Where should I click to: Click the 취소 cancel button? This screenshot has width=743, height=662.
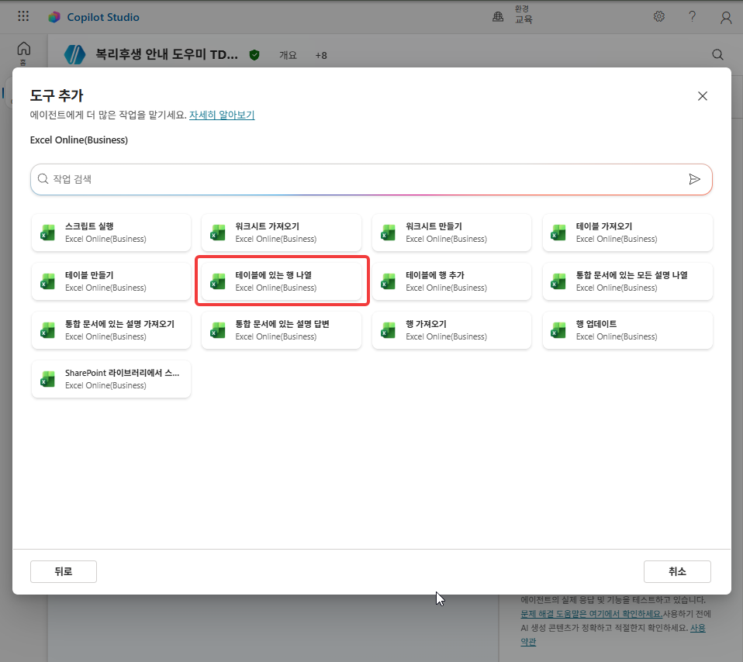click(677, 571)
